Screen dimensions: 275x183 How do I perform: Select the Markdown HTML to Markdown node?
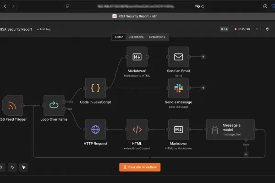point(179,129)
